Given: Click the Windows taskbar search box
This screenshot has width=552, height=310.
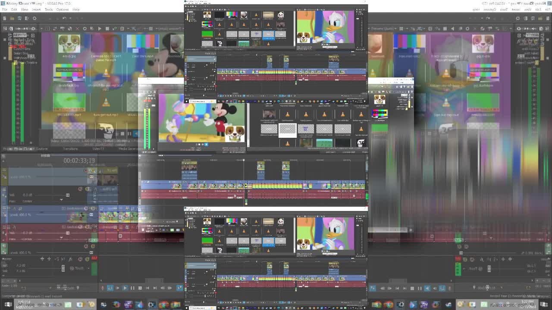Looking at the screenshot, I should click(x=39, y=304).
